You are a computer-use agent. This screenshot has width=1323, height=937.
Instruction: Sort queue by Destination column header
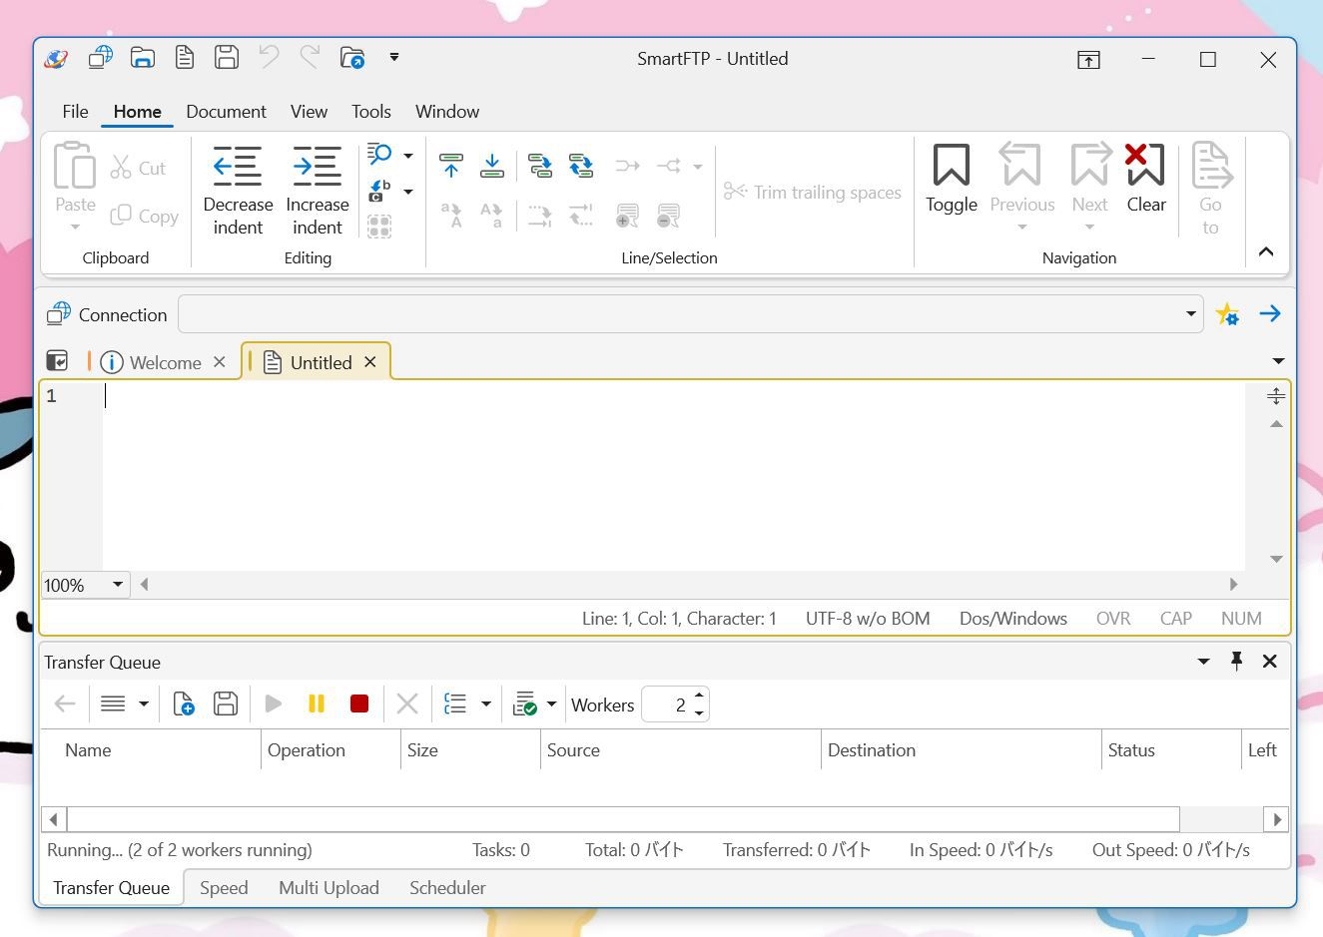click(x=961, y=750)
